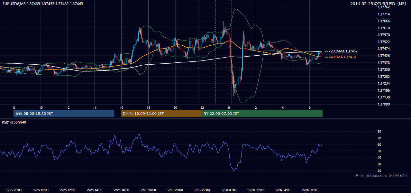
Task: Open the HistData.com data source credit
Action: 381,176
